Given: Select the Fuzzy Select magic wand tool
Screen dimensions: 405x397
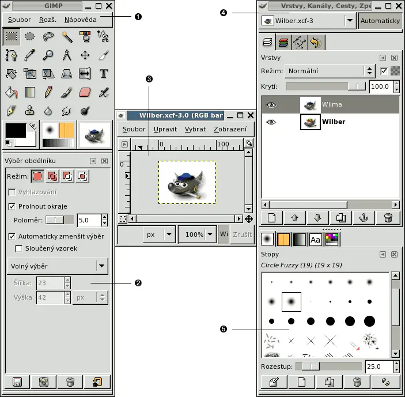Looking at the screenshot, I should pos(66,37).
